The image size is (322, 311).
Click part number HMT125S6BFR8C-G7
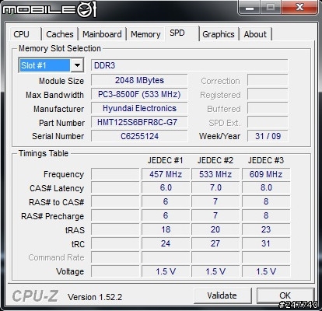(139, 122)
